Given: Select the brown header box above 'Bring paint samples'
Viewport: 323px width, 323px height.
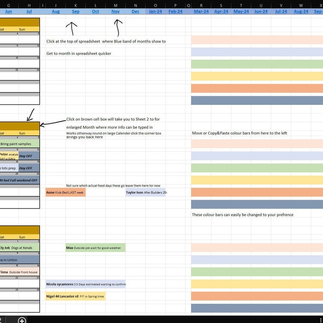Looking at the screenshot, I should click(19, 126).
